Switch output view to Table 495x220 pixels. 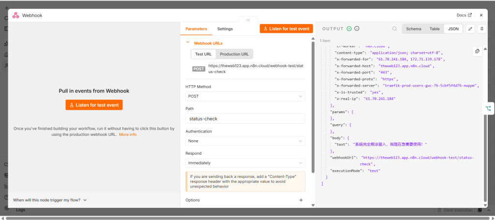point(435,29)
